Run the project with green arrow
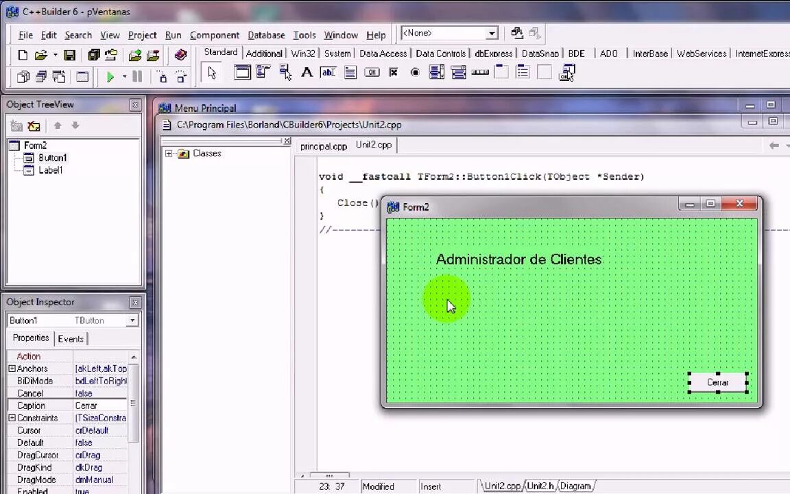 (x=110, y=77)
